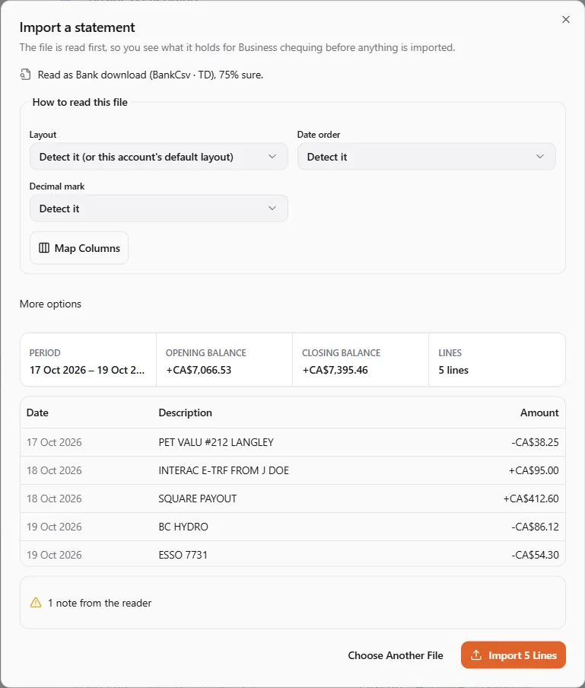Select the SQUARE PAYOUT description
This screenshot has width=585, height=688.
point(197,498)
